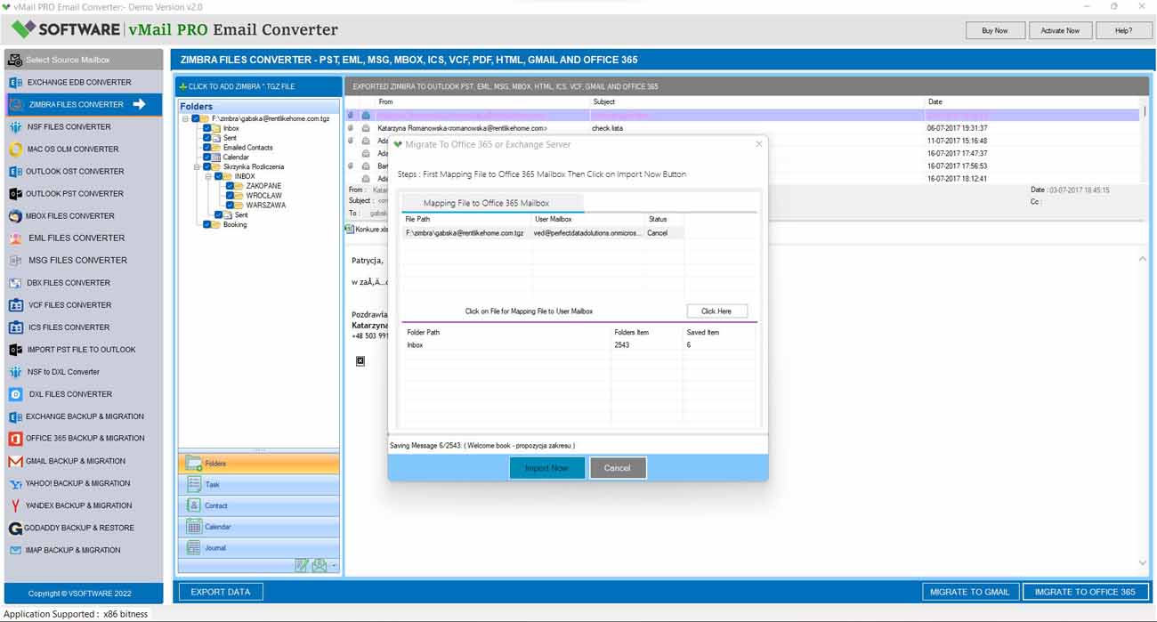This screenshot has width=1157, height=622.
Task: Open Exchange EDB Converter from sidebar
Action: coord(83,82)
